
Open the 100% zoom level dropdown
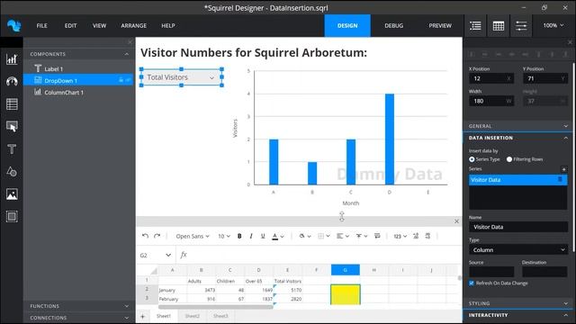coord(553,25)
